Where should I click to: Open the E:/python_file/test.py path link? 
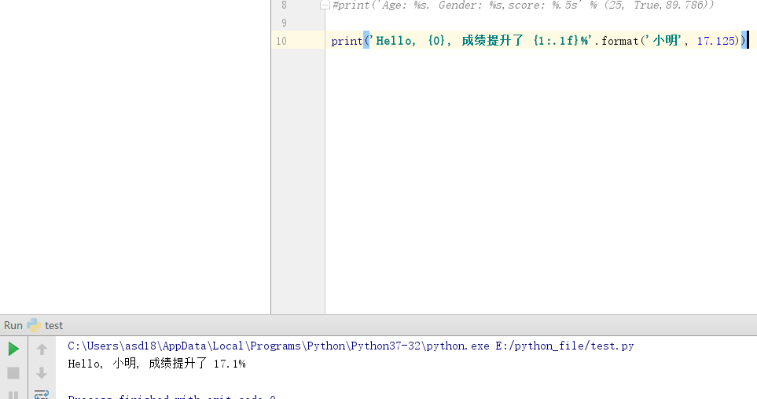[565, 346]
